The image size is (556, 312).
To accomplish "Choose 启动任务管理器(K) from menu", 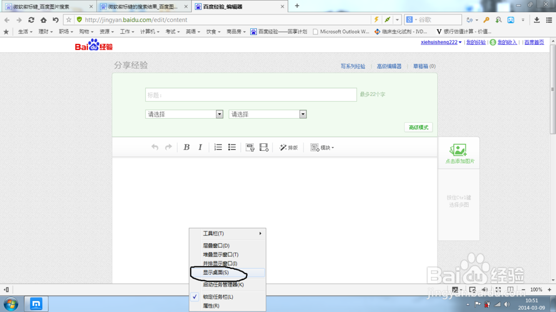I will click(x=227, y=285).
